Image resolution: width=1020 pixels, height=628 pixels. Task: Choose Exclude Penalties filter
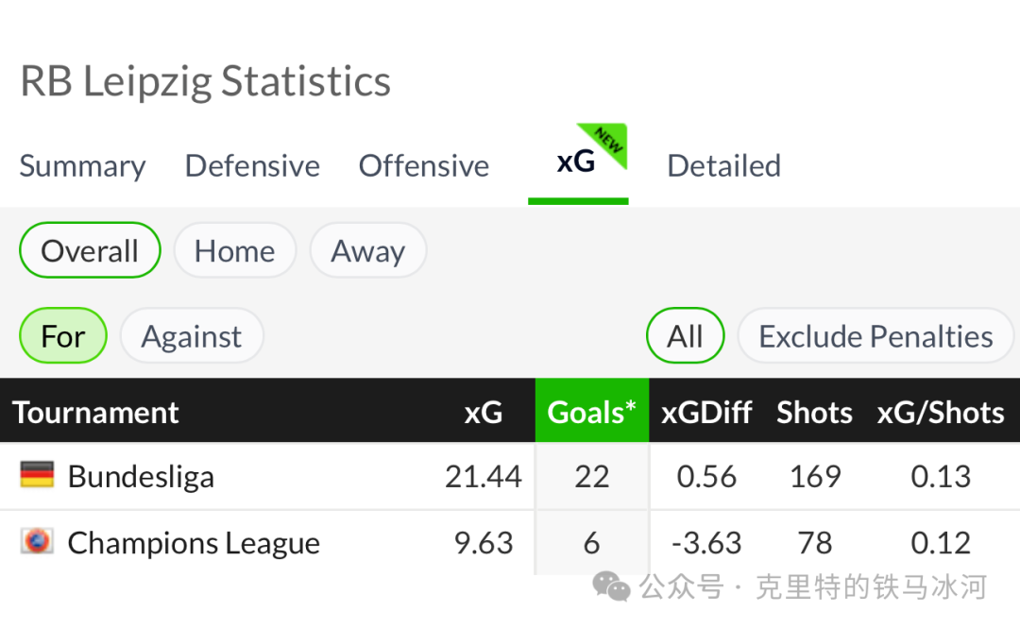point(875,336)
